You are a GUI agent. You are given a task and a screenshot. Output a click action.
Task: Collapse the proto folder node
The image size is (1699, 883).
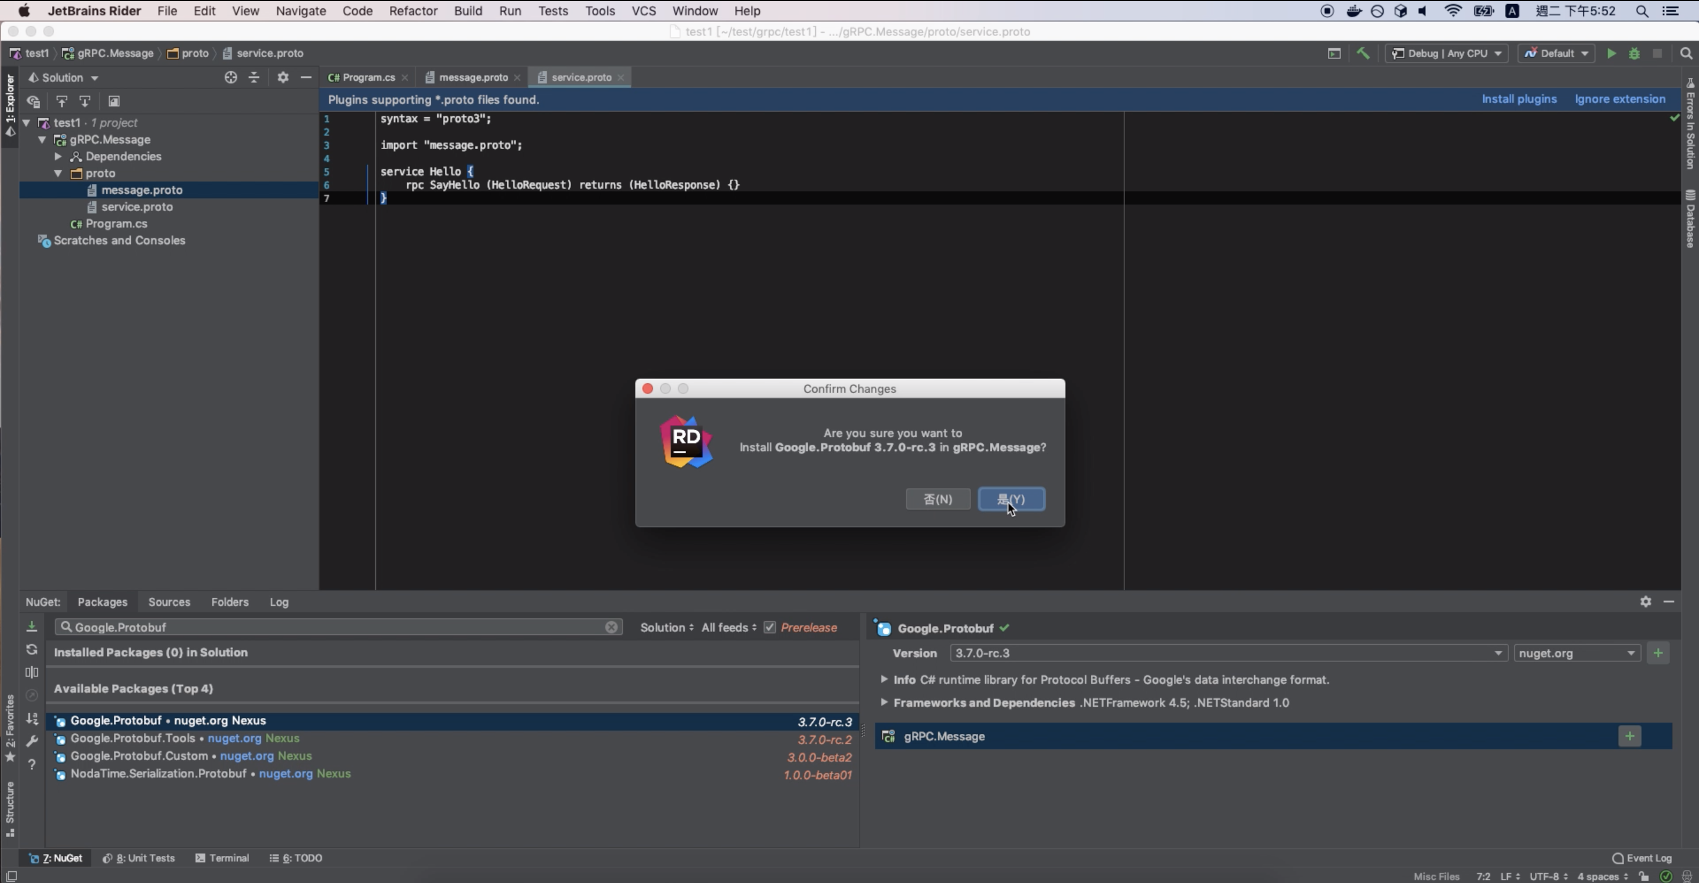click(x=58, y=173)
